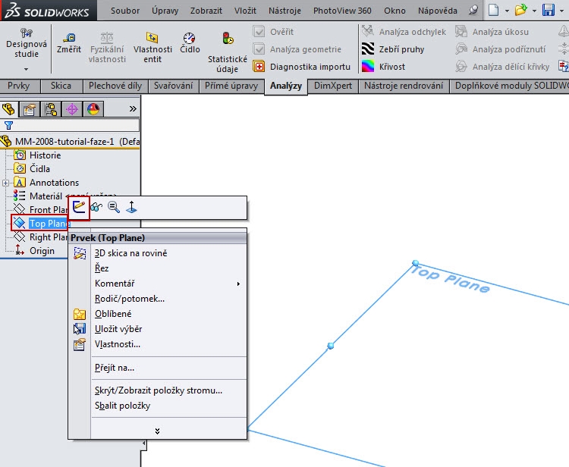Click the Normal To view icon
Image resolution: width=569 pixels, height=467 pixels.
[131, 208]
